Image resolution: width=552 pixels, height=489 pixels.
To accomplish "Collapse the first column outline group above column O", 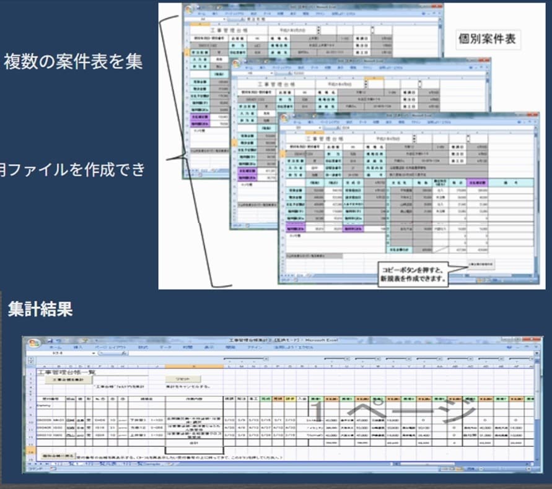I will click(x=266, y=359).
